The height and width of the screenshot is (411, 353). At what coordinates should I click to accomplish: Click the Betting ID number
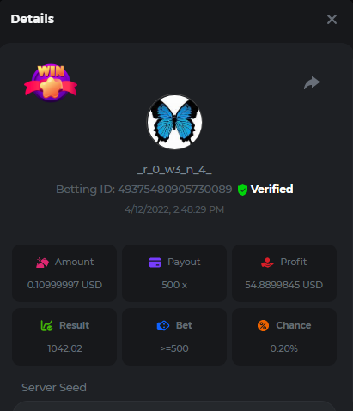pos(175,190)
